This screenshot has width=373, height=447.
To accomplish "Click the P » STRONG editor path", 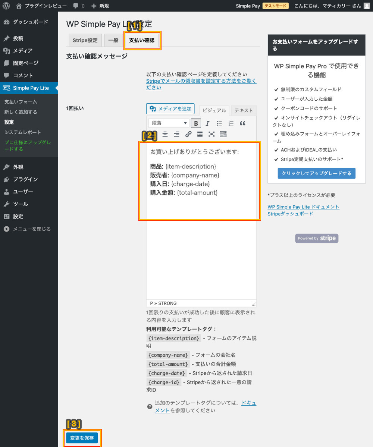I will click(x=163, y=303).
